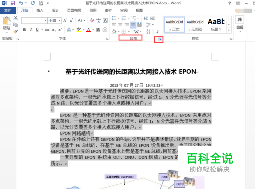
Task: Open the font size dropdown
Action: (59, 21)
